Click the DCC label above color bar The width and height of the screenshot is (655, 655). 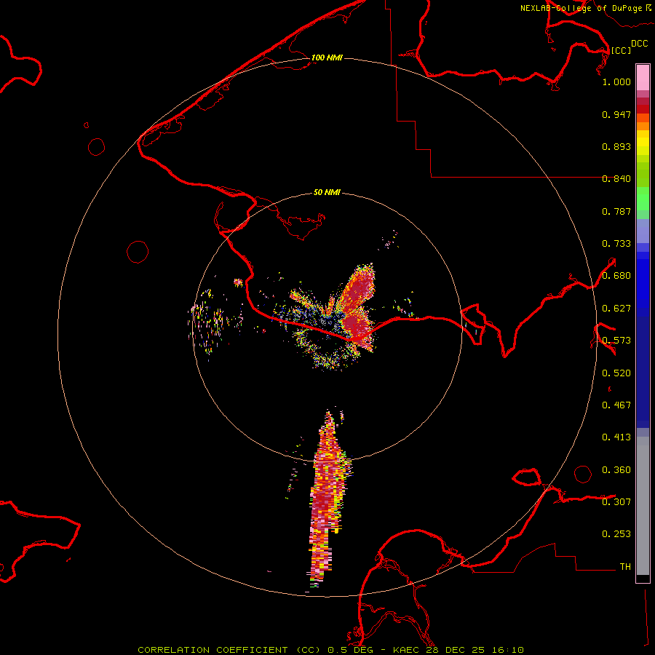(639, 44)
